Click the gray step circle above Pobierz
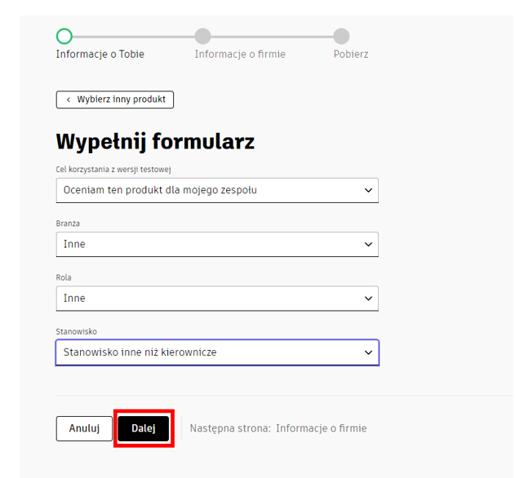Screen dimensions: 515x478 (x=342, y=36)
